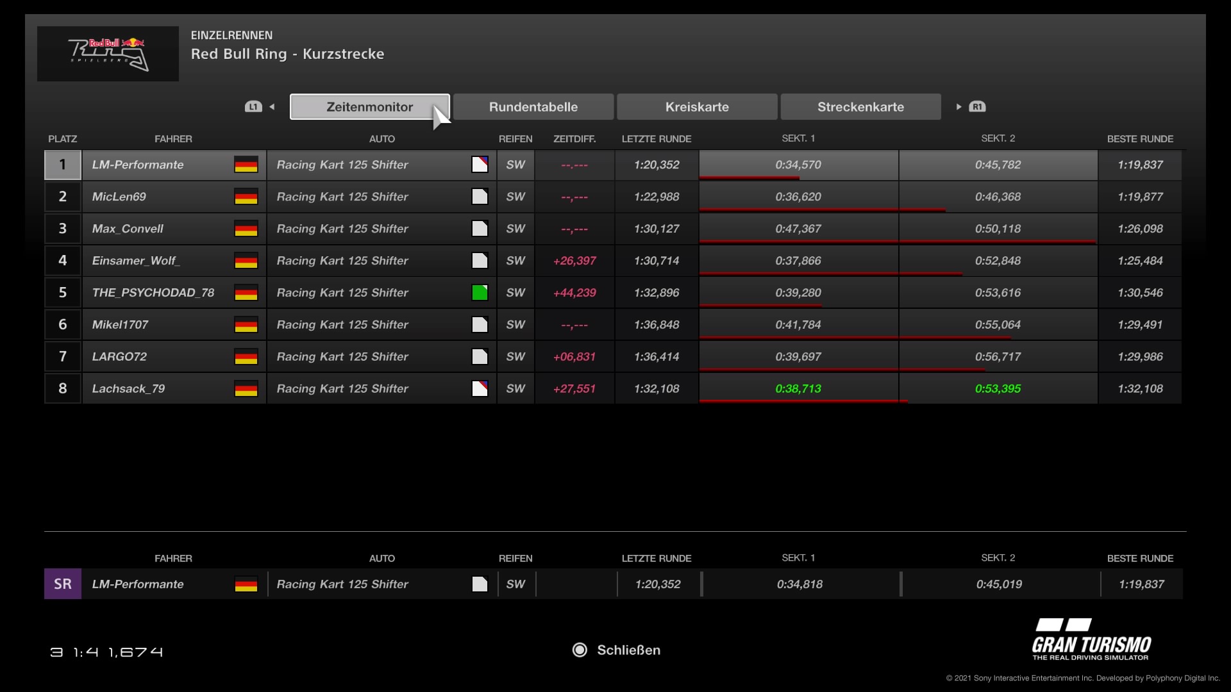
Task: Select the Zeitenmonitor tab
Action: tap(369, 107)
